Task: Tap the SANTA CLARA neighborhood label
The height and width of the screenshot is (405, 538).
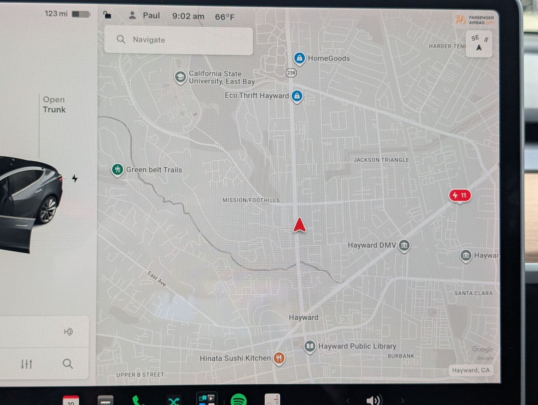Action: [x=473, y=293]
